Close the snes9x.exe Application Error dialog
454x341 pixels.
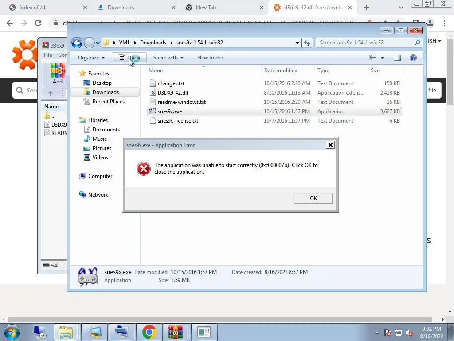(x=330, y=145)
